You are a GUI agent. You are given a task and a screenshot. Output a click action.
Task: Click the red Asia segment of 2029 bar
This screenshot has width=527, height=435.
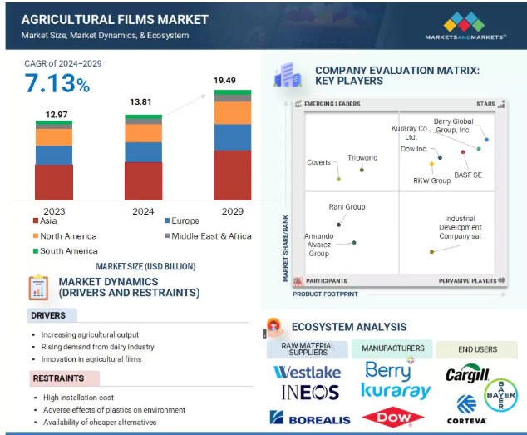(x=233, y=175)
